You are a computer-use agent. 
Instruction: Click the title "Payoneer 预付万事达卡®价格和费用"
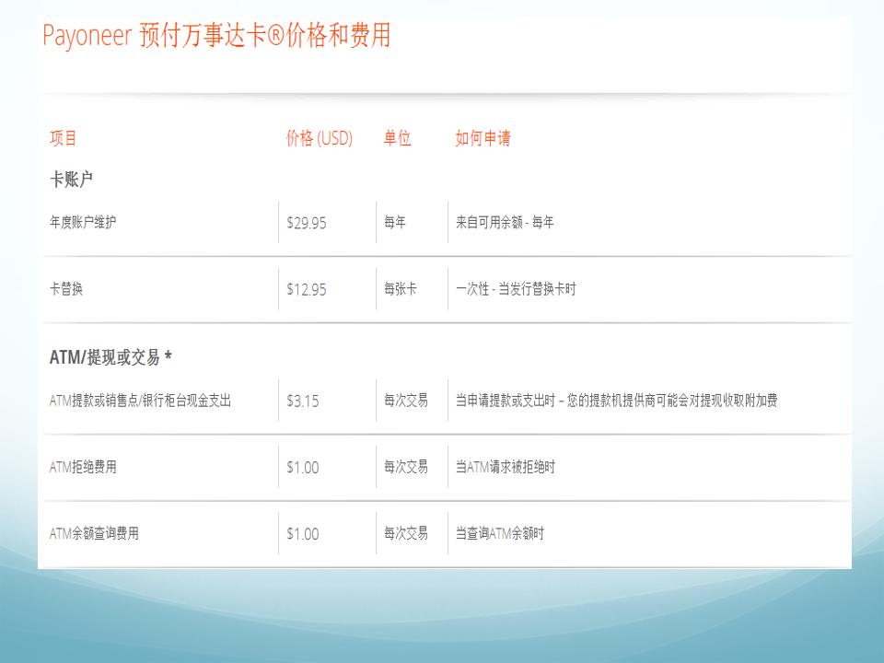pyautogui.click(x=216, y=35)
